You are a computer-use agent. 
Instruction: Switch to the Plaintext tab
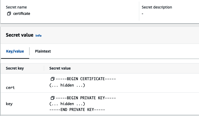pyautogui.click(x=43, y=51)
